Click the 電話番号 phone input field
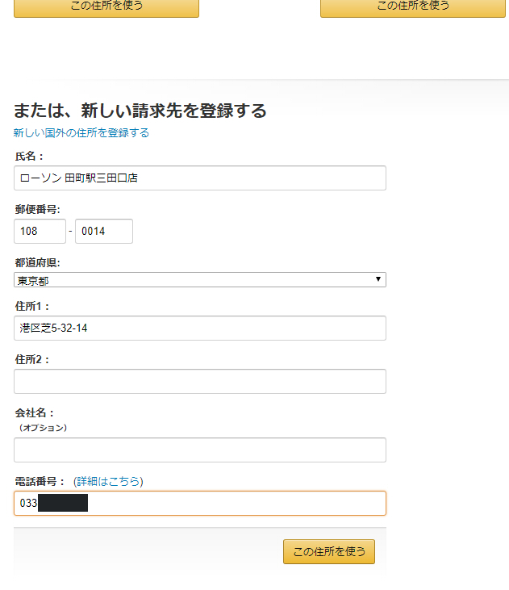Screen dimensions: 509x590 pos(200,503)
